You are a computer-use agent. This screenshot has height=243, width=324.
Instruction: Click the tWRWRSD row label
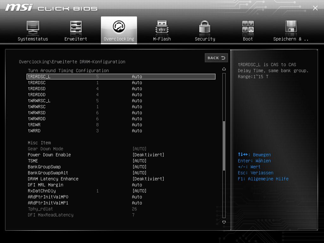coord(37,113)
